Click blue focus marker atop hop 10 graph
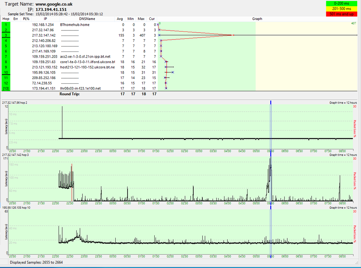Screen dimensions: 361x268 point(271,208)
